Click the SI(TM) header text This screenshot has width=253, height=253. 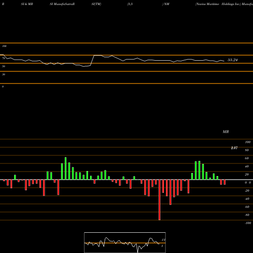coord(96,4)
